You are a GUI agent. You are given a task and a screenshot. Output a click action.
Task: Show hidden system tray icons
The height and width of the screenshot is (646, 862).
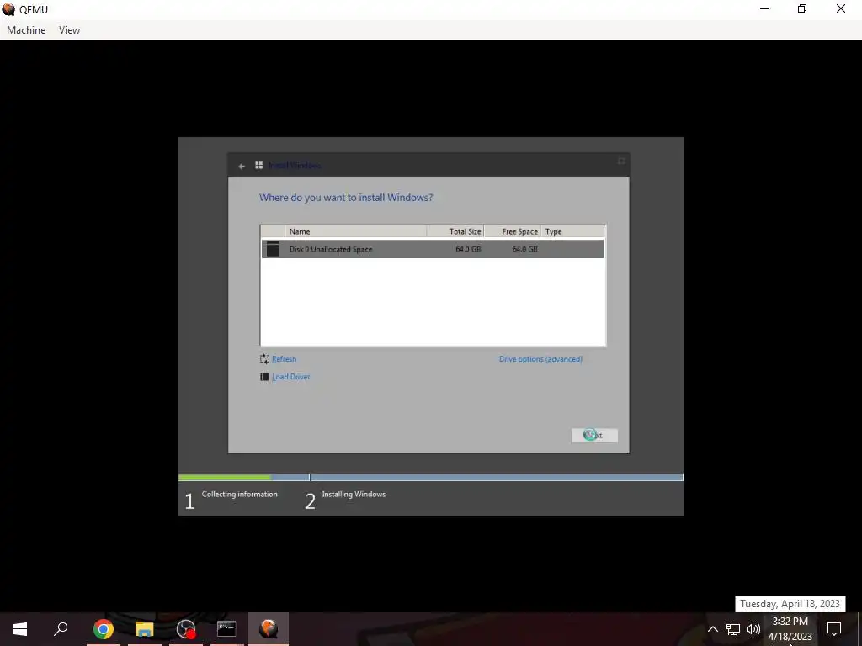tap(712, 629)
